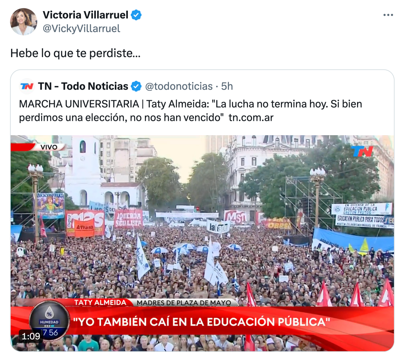
Task: Click the 1:09 video duration badge
Action: tap(31, 336)
